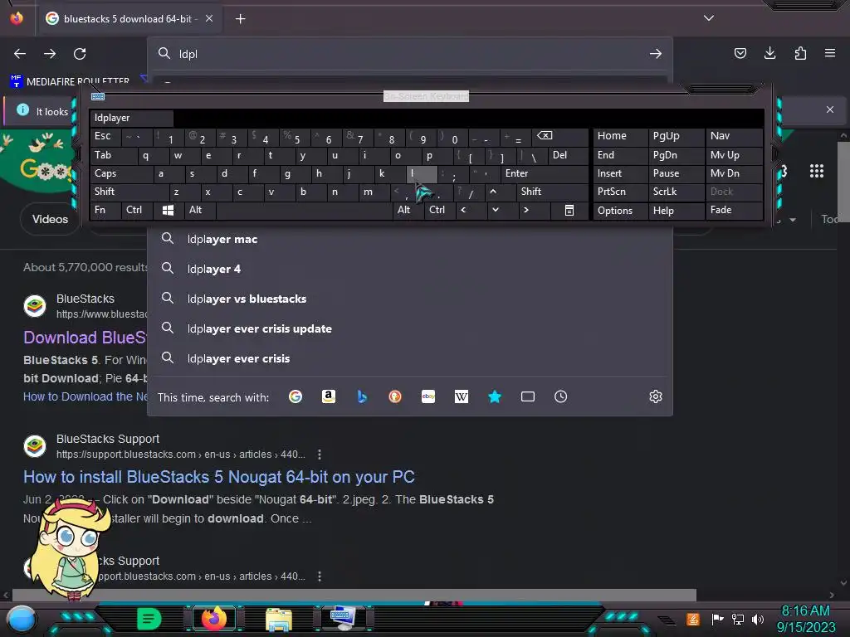Open the list all tabs dropdown

(x=709, y=18)
